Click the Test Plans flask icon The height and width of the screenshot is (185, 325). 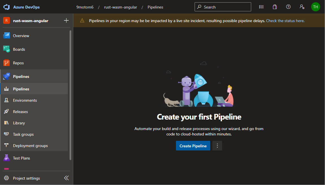7,158
